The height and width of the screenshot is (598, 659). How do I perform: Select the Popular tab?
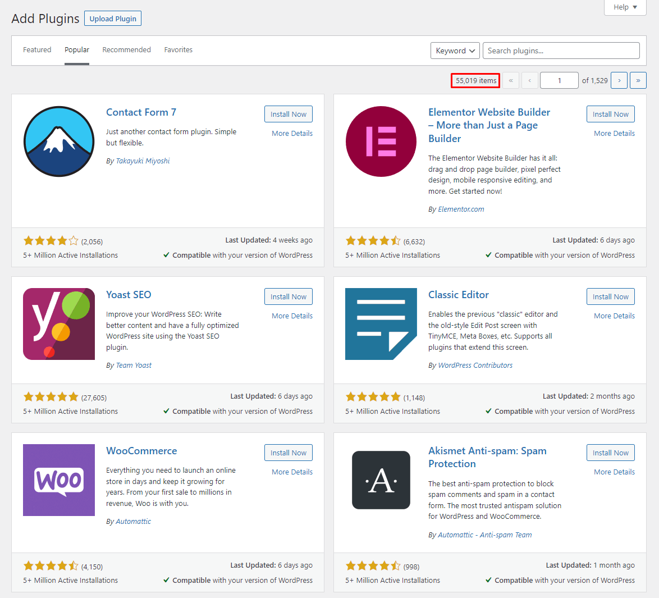[77, 49]
